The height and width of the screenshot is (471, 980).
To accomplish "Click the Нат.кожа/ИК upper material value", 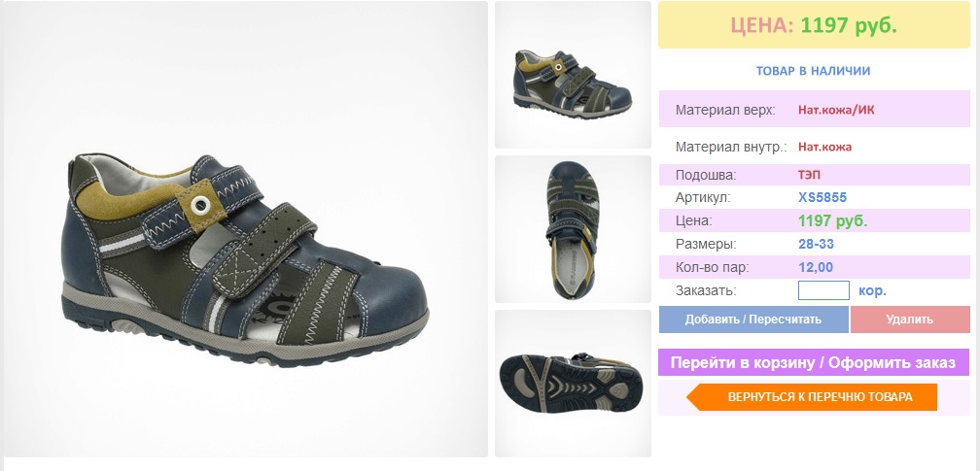I will (836, 111).
